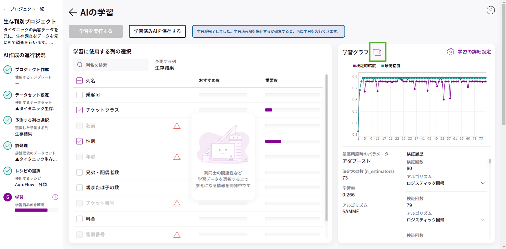Click checkmark circle for プロジェクト作成 step
The height and width of the screenshot is (249, 506).
point(8,70)
